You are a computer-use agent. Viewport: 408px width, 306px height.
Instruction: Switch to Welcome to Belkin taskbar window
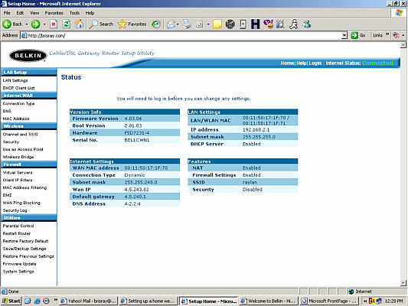click(x=268, y=301)
